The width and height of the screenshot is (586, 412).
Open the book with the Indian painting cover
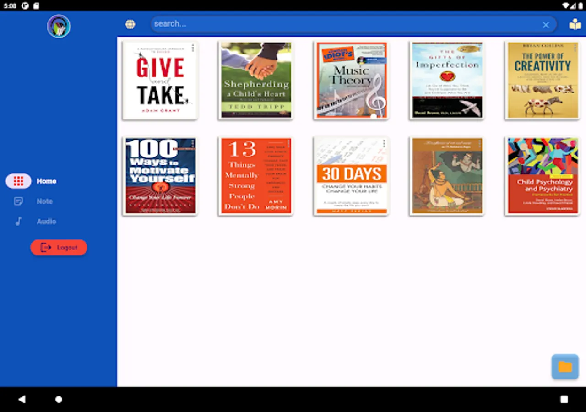click(447, 176)
